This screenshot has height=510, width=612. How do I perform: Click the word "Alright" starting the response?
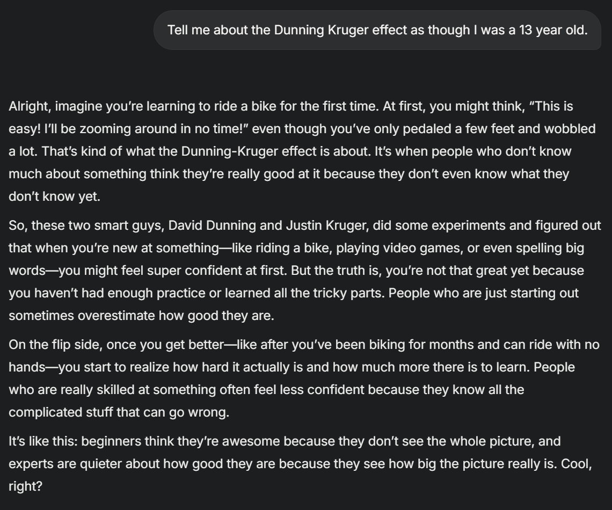30,106
